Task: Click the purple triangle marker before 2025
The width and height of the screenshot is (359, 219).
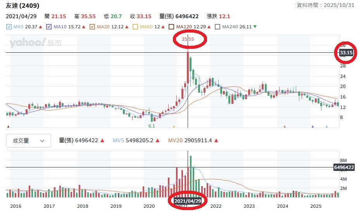Action: pos(313,126)
